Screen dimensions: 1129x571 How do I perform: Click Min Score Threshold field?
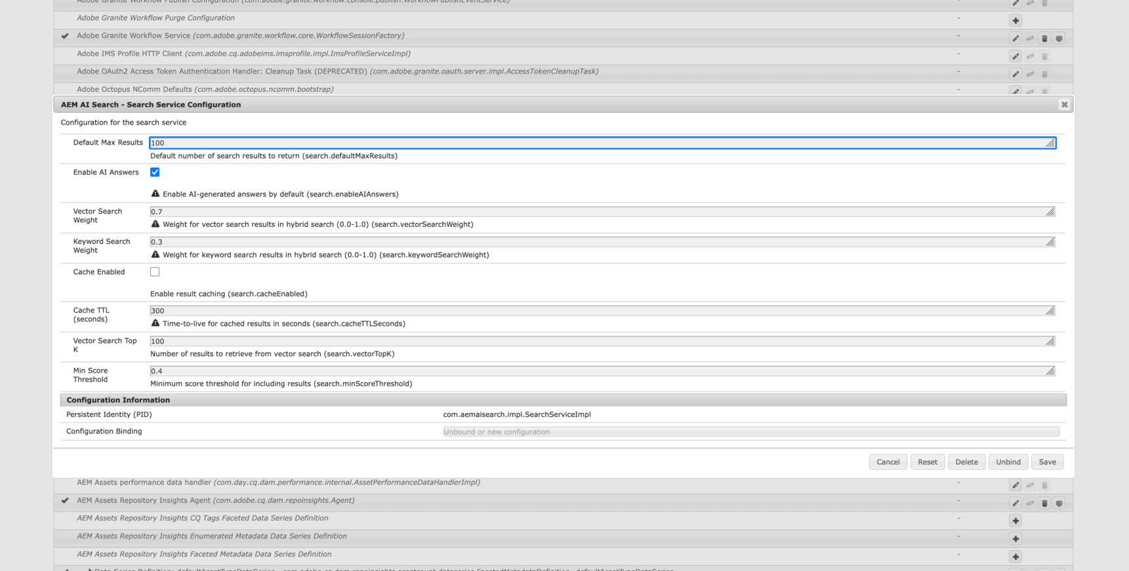coord(602,371)
